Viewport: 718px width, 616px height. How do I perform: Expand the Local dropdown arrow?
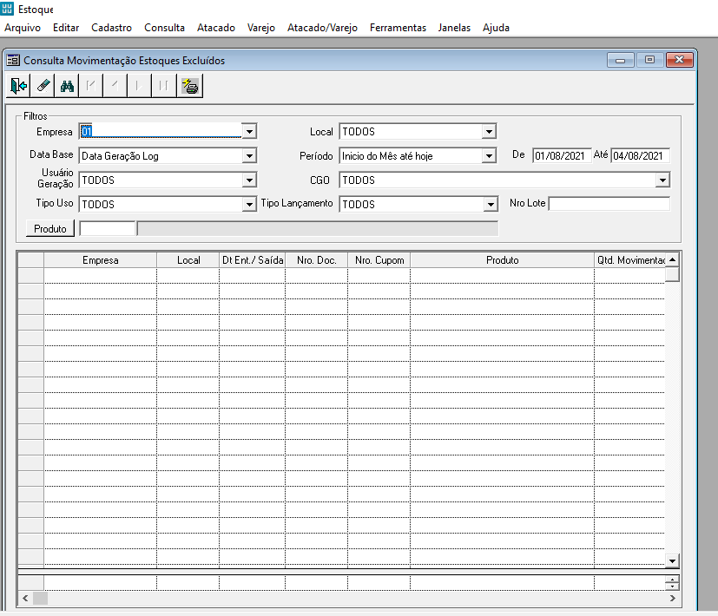pyautogui.click(x=489, y=132)
